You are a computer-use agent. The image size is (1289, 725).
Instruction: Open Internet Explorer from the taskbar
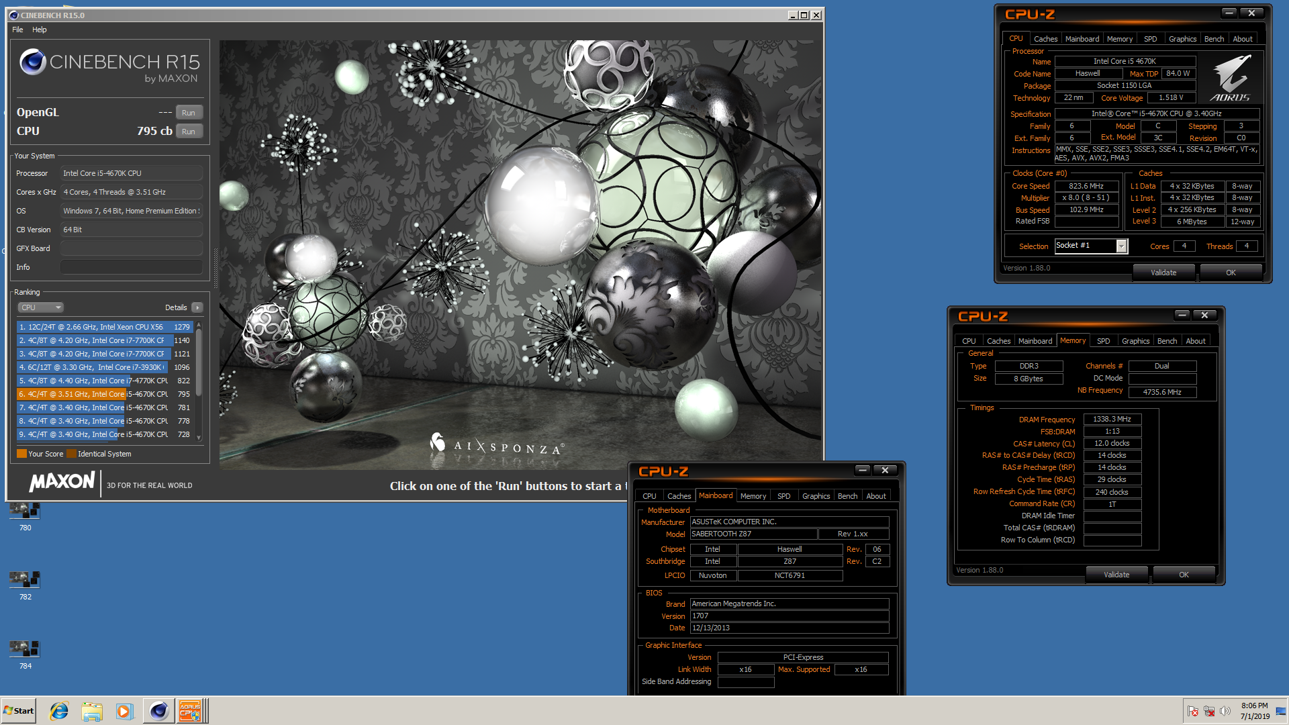(59, 711)
